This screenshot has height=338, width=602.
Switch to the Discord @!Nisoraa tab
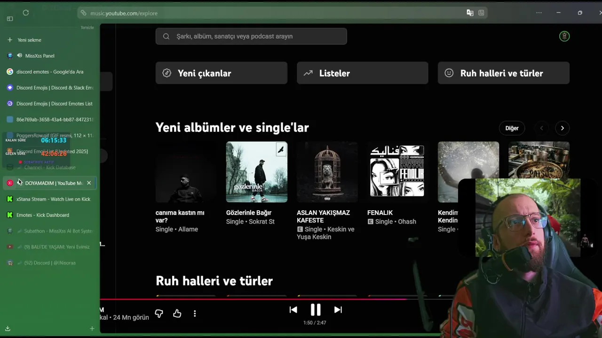[x=50, y=263]
